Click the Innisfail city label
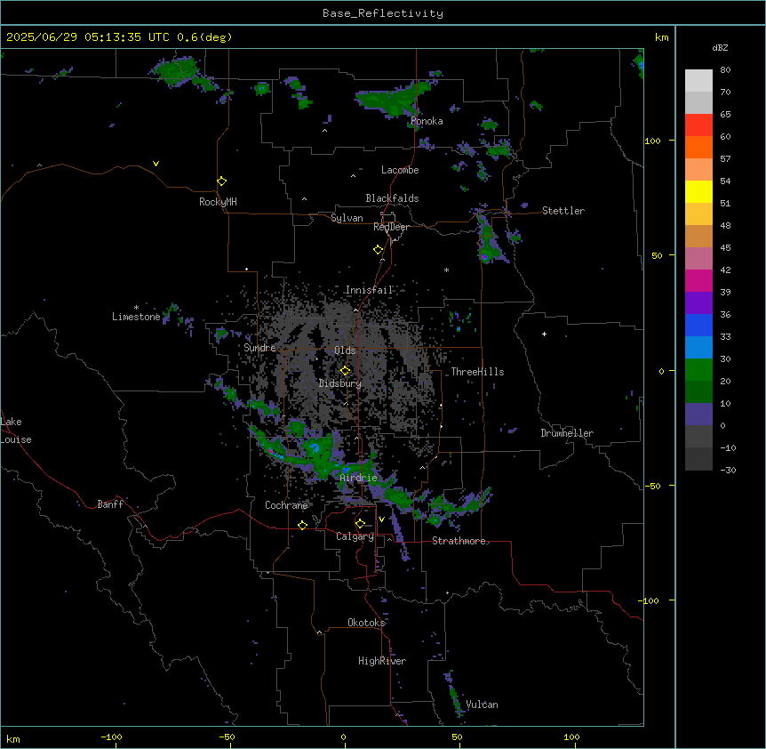 tap(370, 290)
